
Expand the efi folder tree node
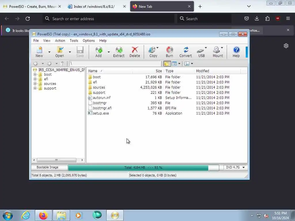35,79
